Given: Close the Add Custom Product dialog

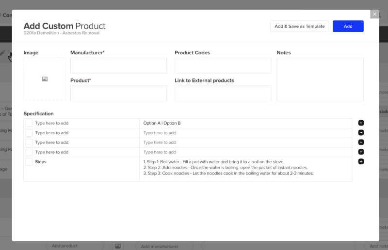Looking at the screenshot, I should pyautogui.click(x=374, y=14).
